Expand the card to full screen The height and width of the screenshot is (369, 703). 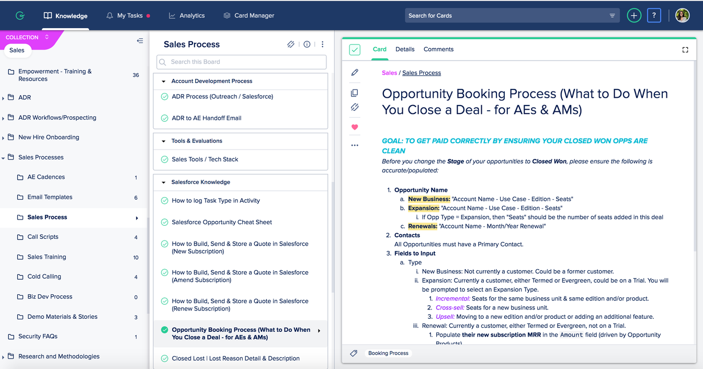coord(685,50)
